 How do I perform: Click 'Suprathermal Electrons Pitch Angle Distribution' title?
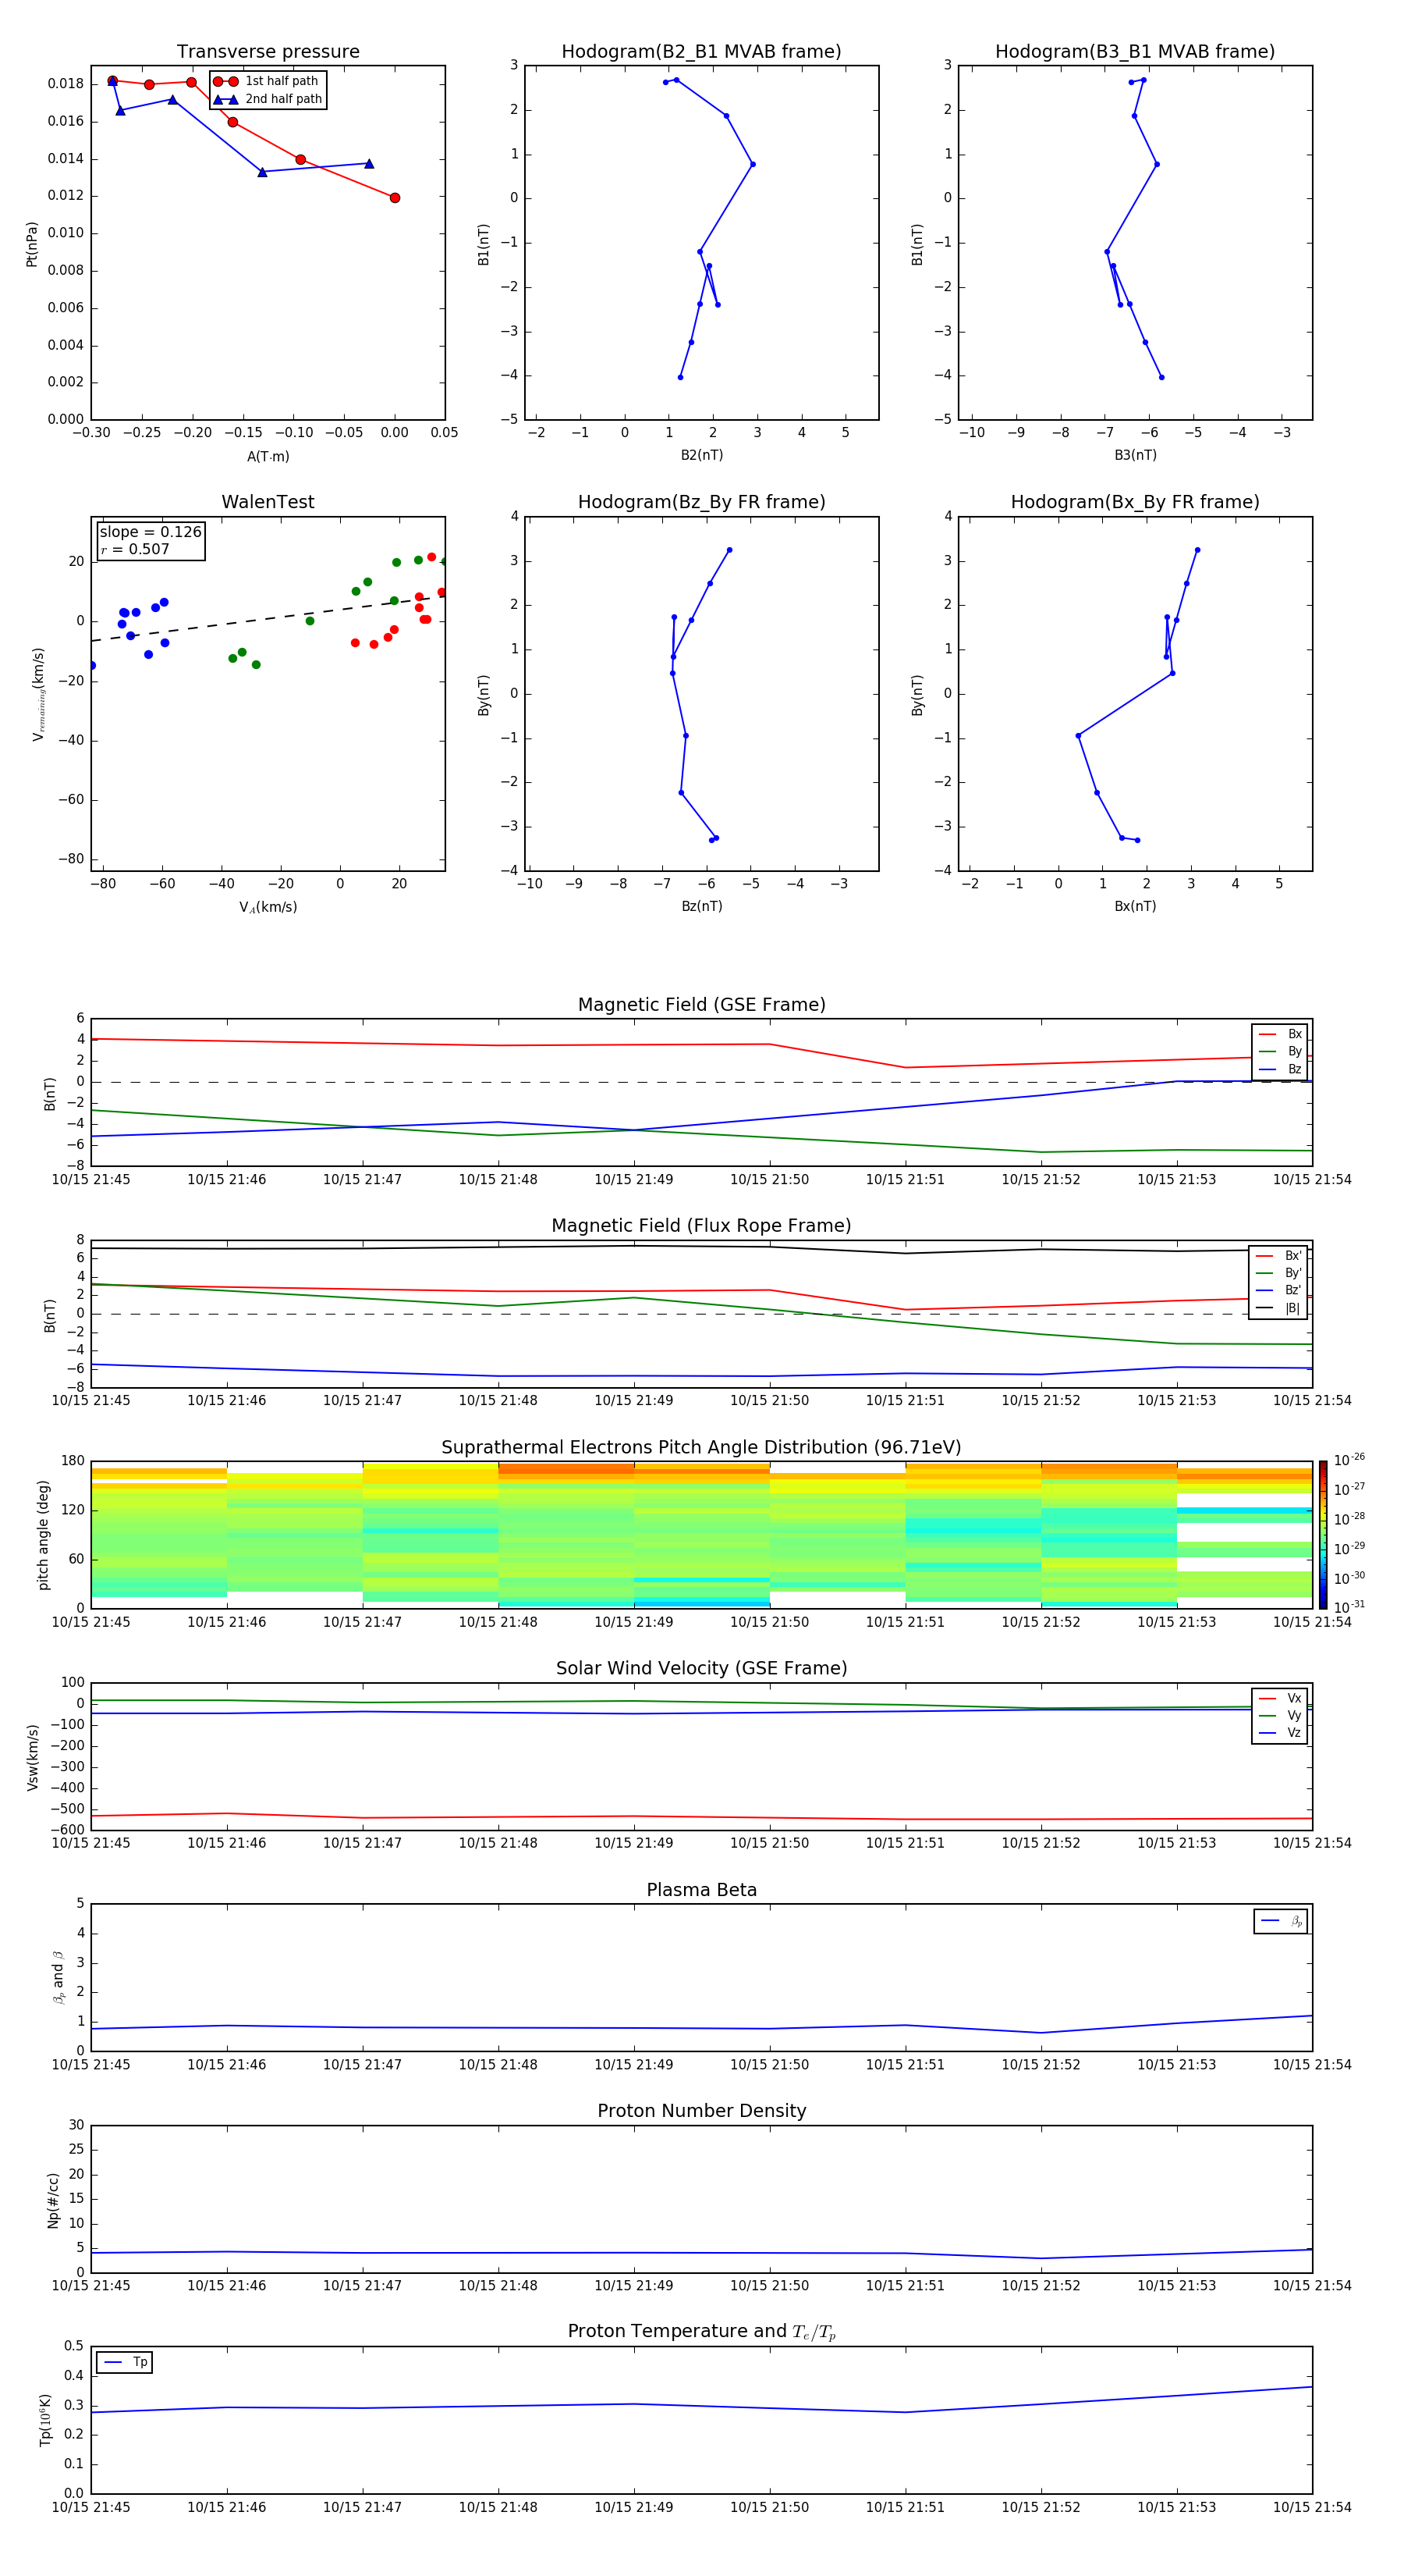point(701,1448)
